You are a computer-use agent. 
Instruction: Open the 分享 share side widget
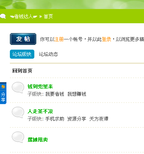[x=3, y=97]
